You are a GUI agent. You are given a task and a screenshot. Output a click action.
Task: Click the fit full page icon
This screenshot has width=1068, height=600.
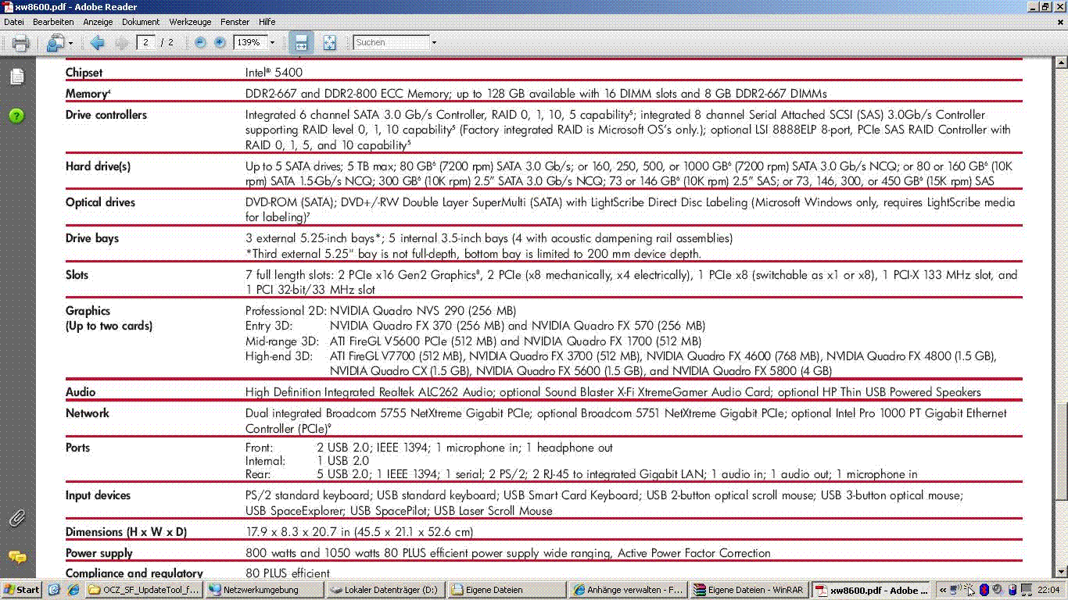[x=329, y=43]
